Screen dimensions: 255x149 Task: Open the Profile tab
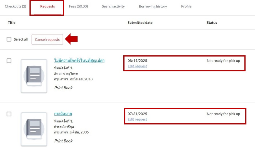pos(186,6)
